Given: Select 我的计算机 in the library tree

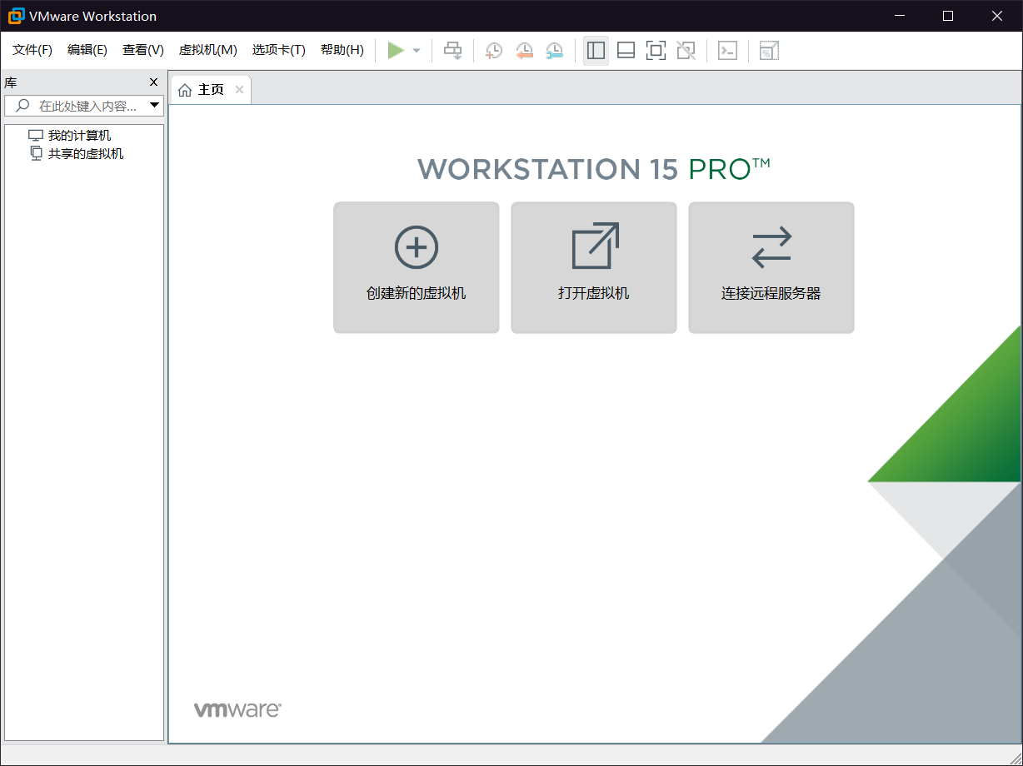Looking at the screenshot, I should tap(79, 135).
